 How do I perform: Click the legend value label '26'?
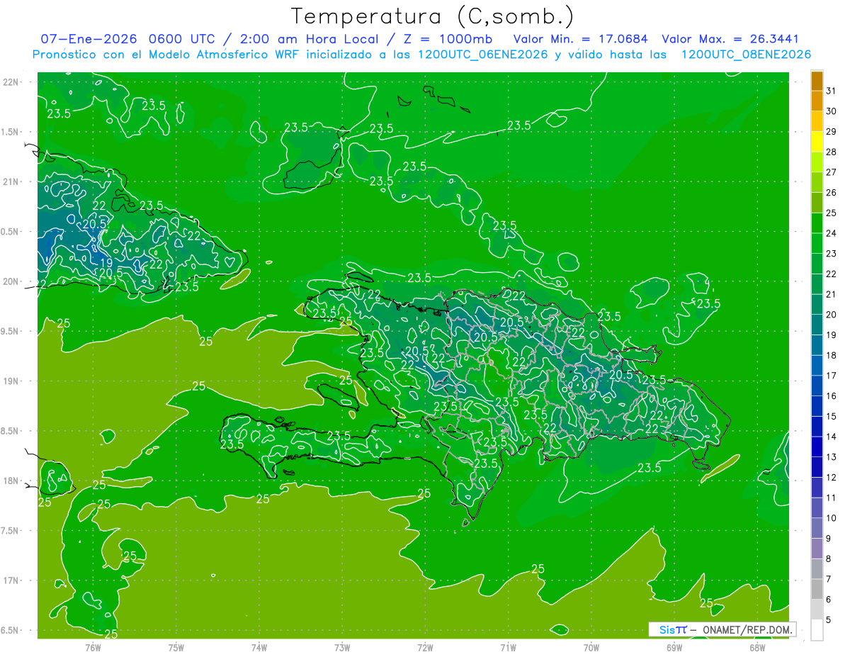click(832, 192)
